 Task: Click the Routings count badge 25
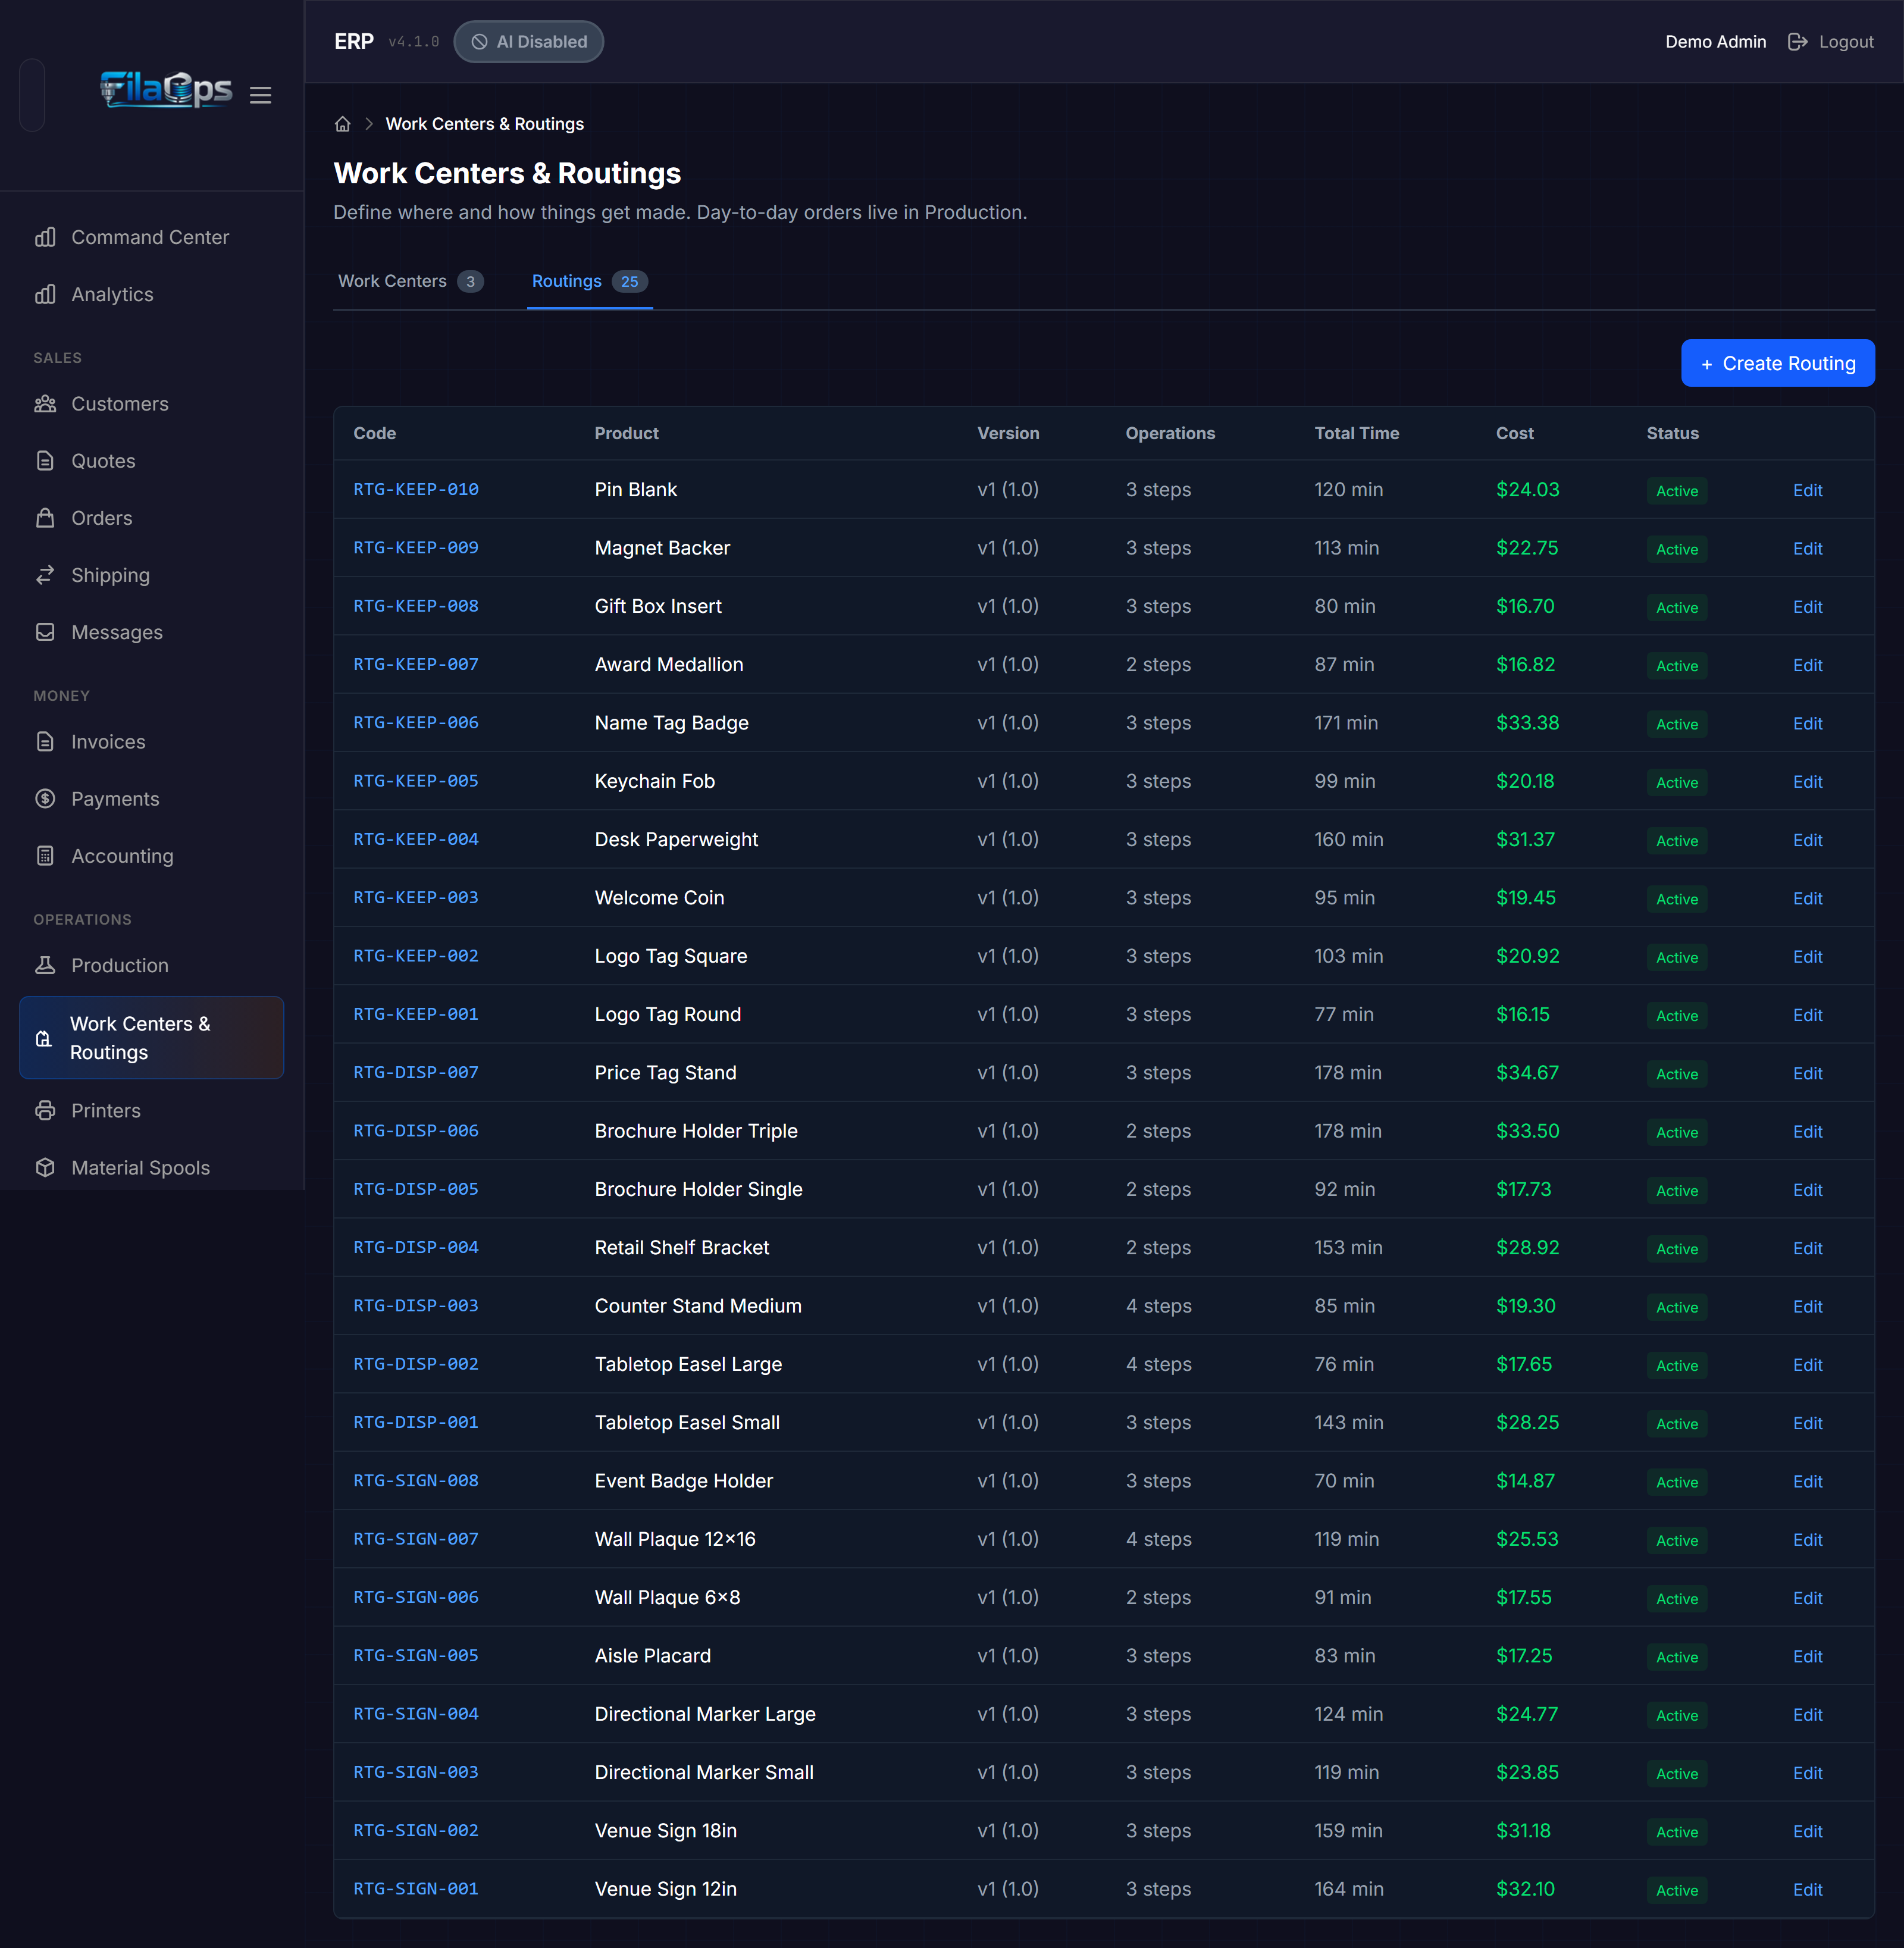[x=629, y=282]
